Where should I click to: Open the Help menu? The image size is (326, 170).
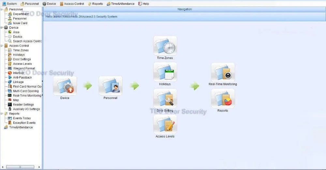point(144,4)
